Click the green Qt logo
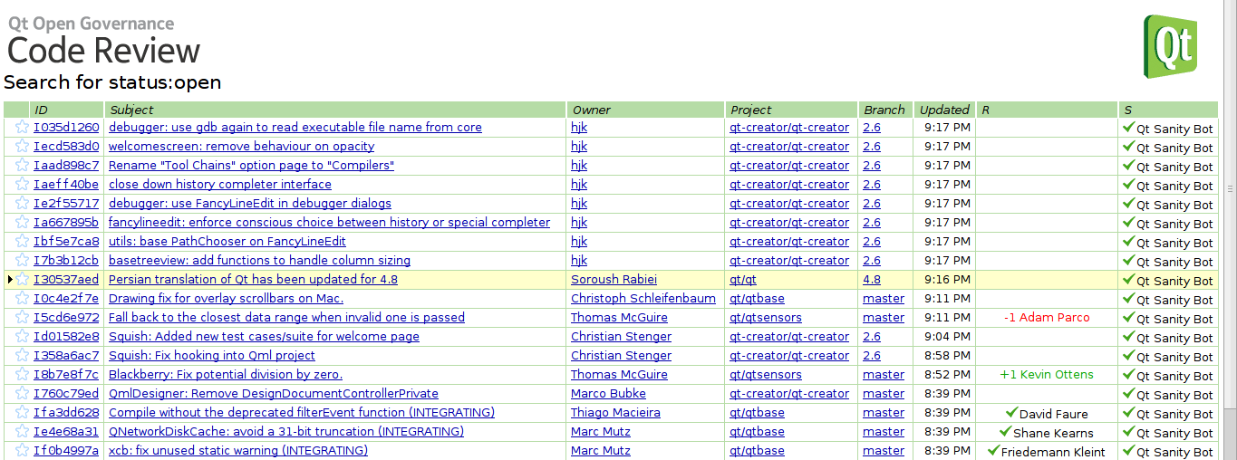Screen dimensions: 1237x460 coord(1171,45)
